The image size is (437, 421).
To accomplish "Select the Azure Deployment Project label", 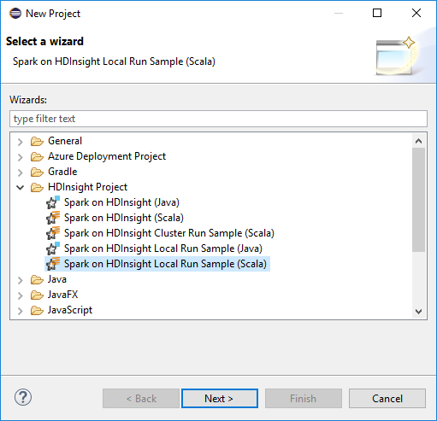I will (x=107, y=156).
